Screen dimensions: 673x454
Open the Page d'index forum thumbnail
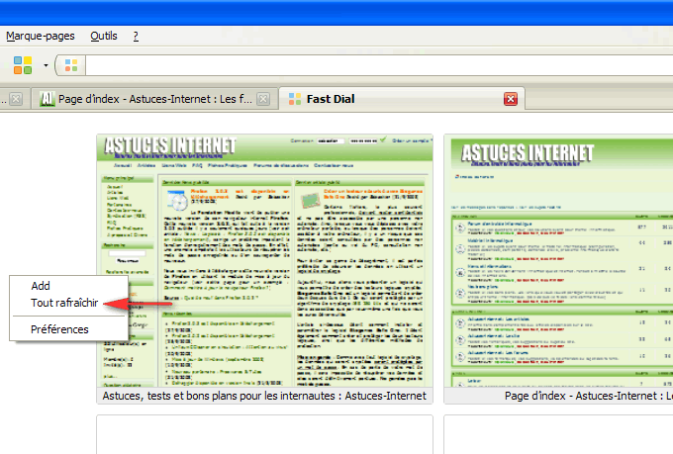pyautogui.click(x=559, y=261)
